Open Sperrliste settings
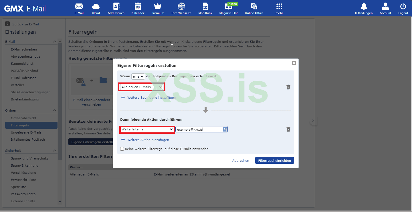 coord(18,187)
